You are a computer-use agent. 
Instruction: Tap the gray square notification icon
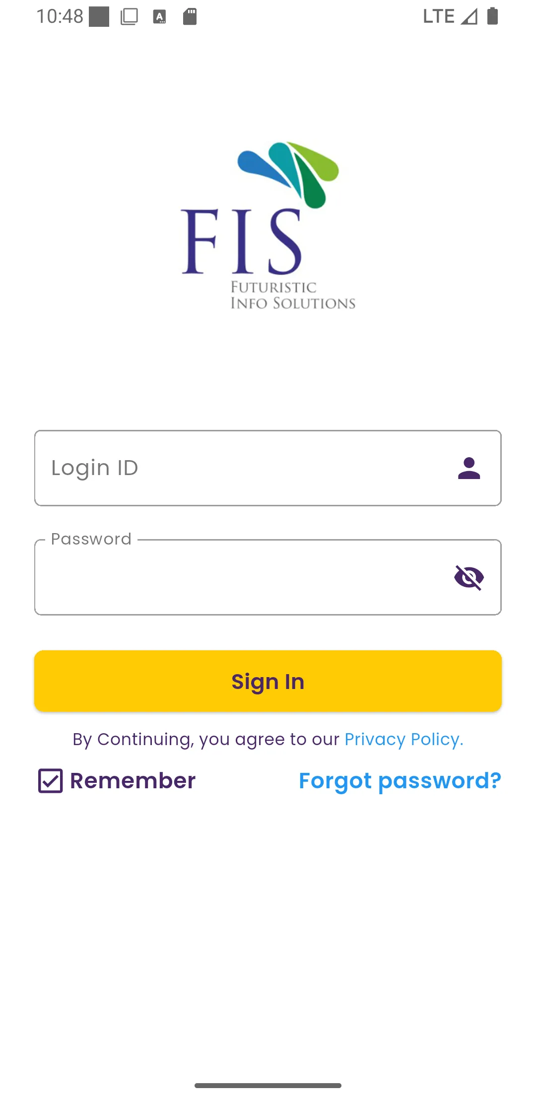pos(99,17)
